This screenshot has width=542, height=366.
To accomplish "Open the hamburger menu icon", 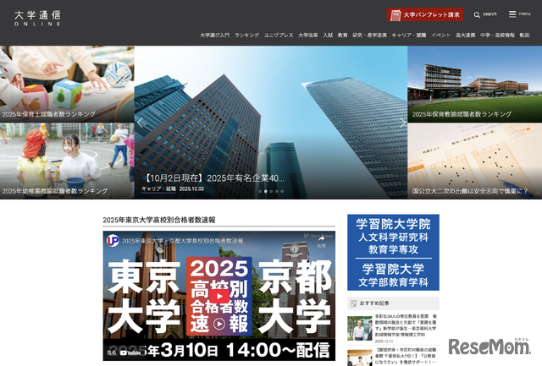I will tap(512, 14).
